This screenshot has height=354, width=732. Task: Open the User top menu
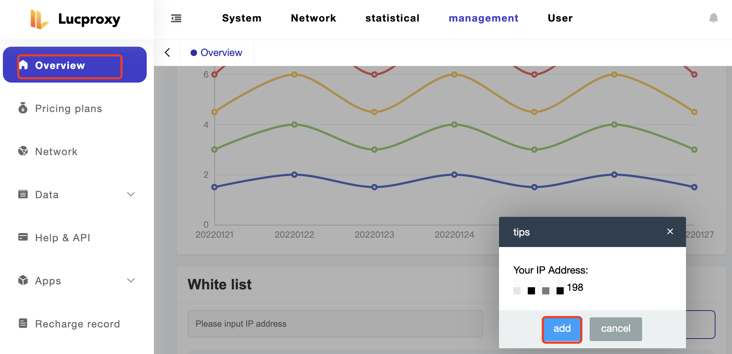pyautogui.click(x=560, y=18)
